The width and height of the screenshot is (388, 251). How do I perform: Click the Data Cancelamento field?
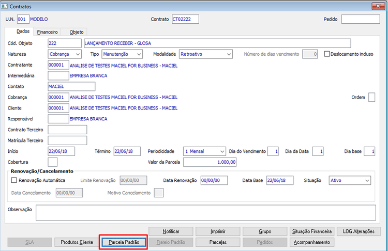(x=69, y=193)
